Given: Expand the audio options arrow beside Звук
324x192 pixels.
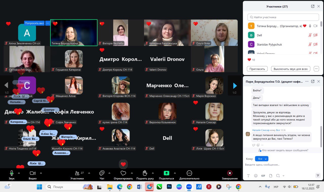Looking at the screenshot, I should (19, 173).
